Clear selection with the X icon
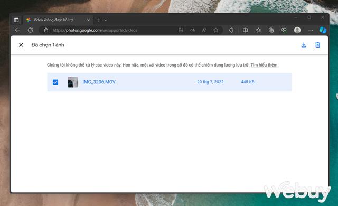The width and height of the screenshot is (338, 206). coord(21,45)
